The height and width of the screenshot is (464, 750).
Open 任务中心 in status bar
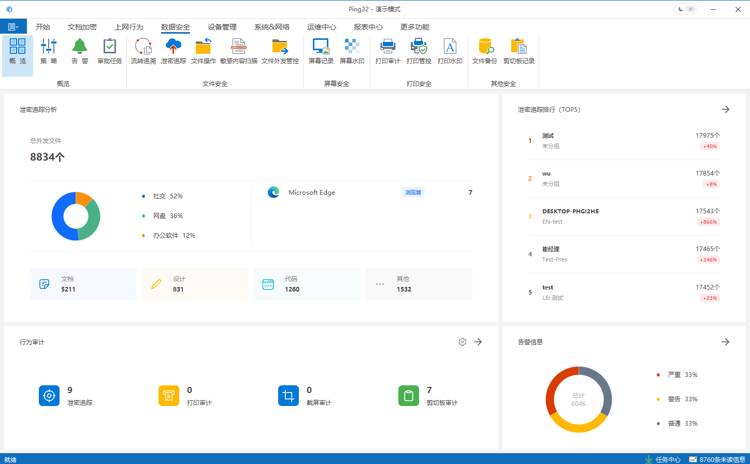point(663,459)
